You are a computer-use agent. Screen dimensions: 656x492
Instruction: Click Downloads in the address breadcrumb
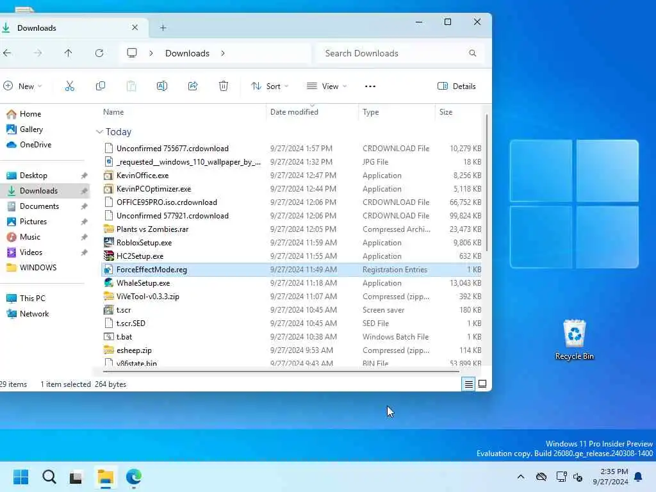click(188, 53)
